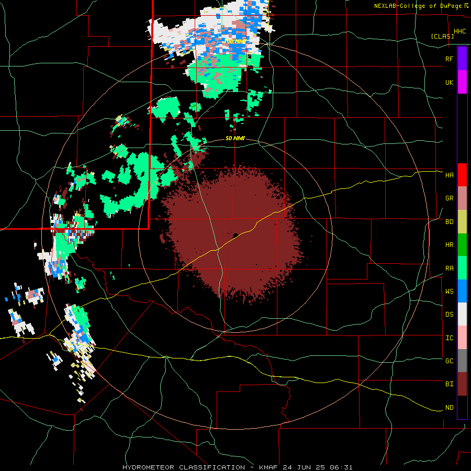Screen dimensions: 471x471
Task: Click the 100 NMI range ring label
Action: pos(235,41)
